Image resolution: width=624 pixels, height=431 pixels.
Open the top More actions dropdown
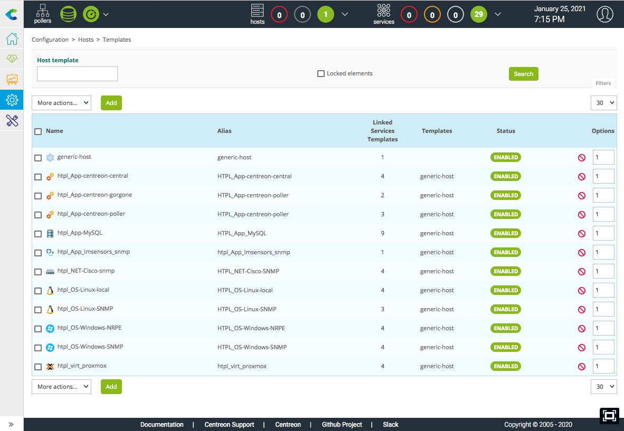61,103
